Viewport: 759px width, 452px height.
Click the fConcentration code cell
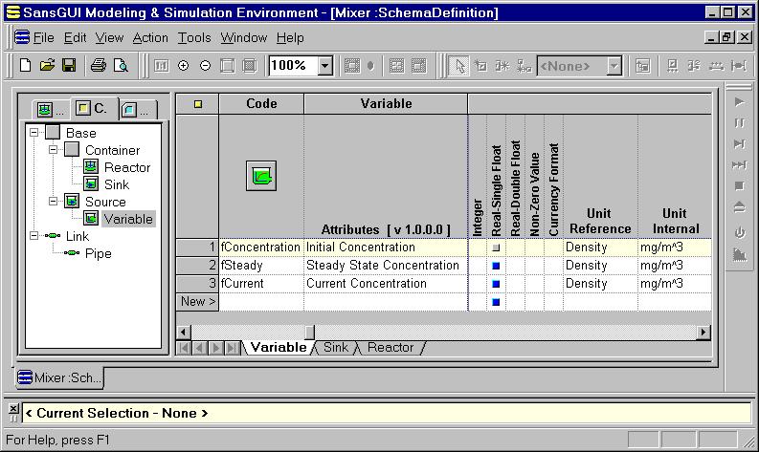261,248
